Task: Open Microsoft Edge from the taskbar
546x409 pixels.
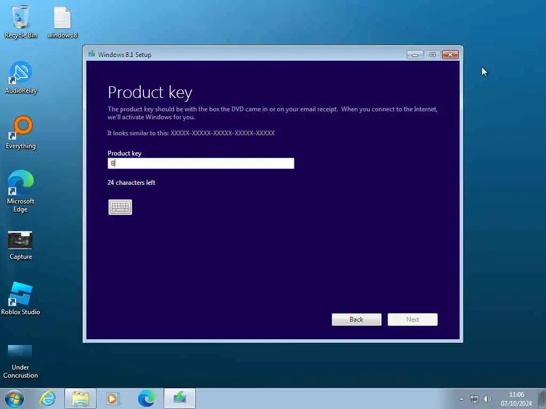Action: [147, 398]
